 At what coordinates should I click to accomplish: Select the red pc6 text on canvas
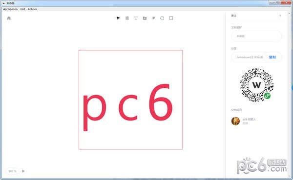[x=128, y=107]
